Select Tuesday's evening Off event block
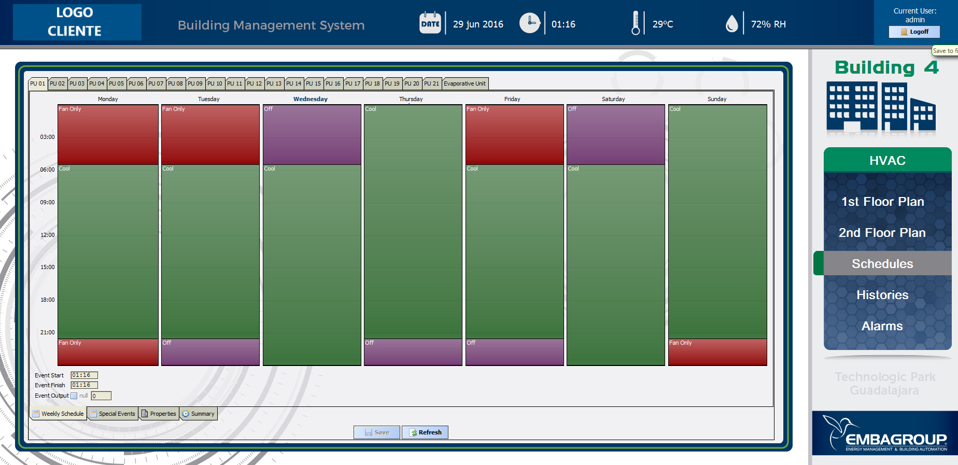Viewport: 958px width, 465px height. [x=210, y=353]
